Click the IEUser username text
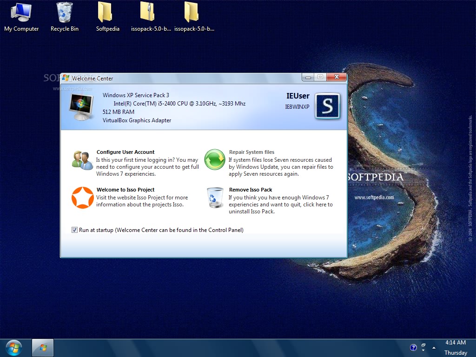 point(298,96)
